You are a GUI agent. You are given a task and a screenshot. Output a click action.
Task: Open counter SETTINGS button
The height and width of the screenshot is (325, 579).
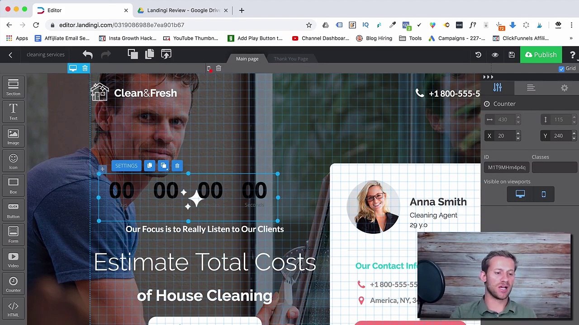[x=126, y=166]
